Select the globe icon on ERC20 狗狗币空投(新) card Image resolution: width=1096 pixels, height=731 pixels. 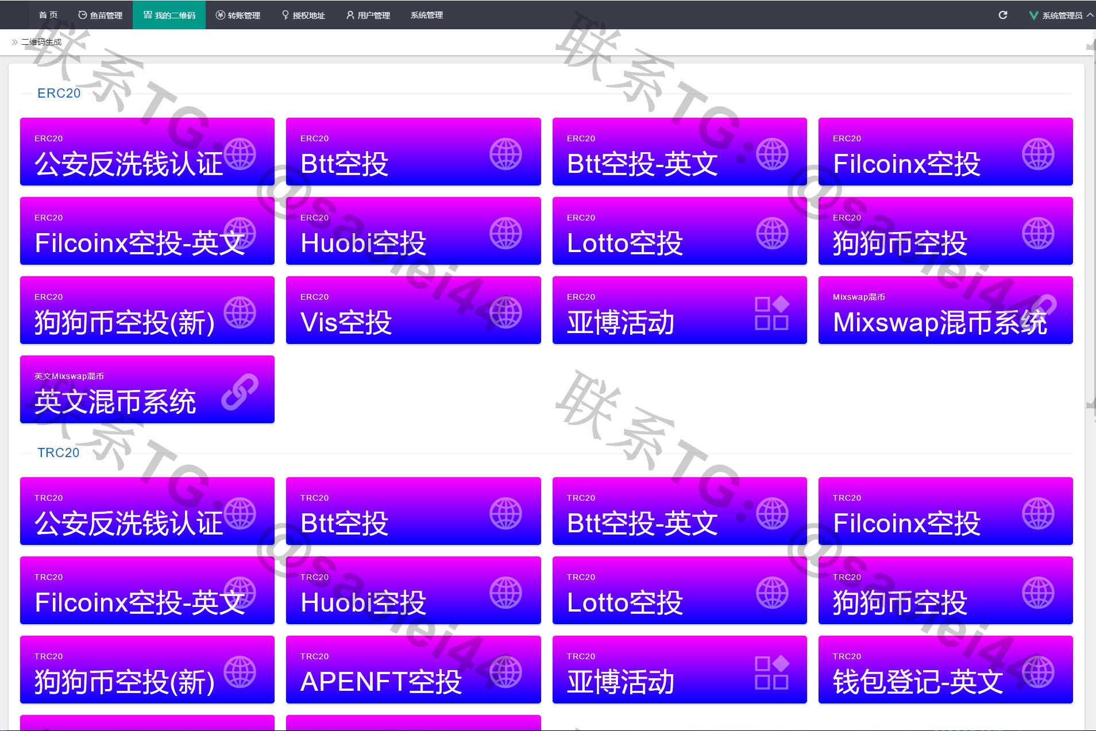pos(240,312)
